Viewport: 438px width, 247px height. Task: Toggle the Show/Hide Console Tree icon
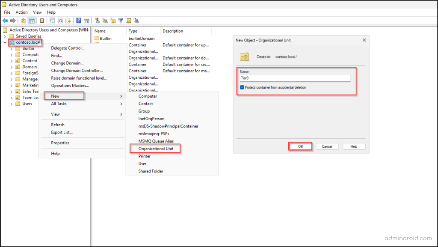coord(32,21)
